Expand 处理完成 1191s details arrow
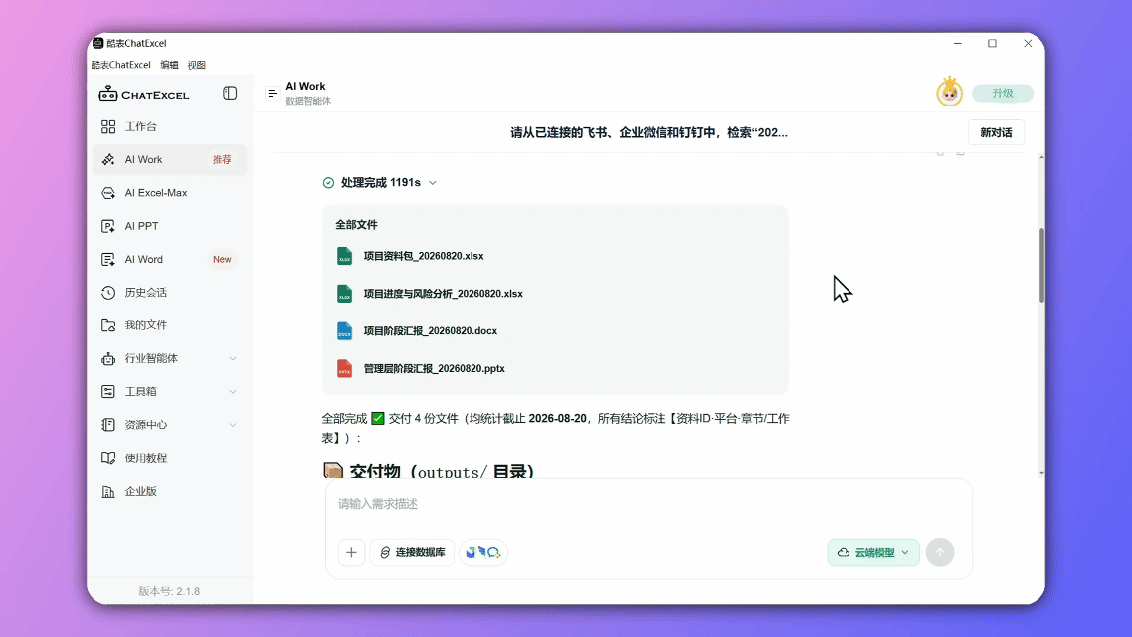This screenshot has height=637, width=1132. (x=433, y=183)
